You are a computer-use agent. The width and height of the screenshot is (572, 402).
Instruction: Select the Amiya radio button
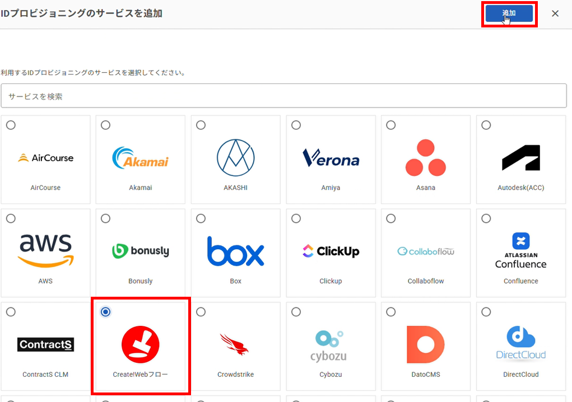[x=296, y=125]
